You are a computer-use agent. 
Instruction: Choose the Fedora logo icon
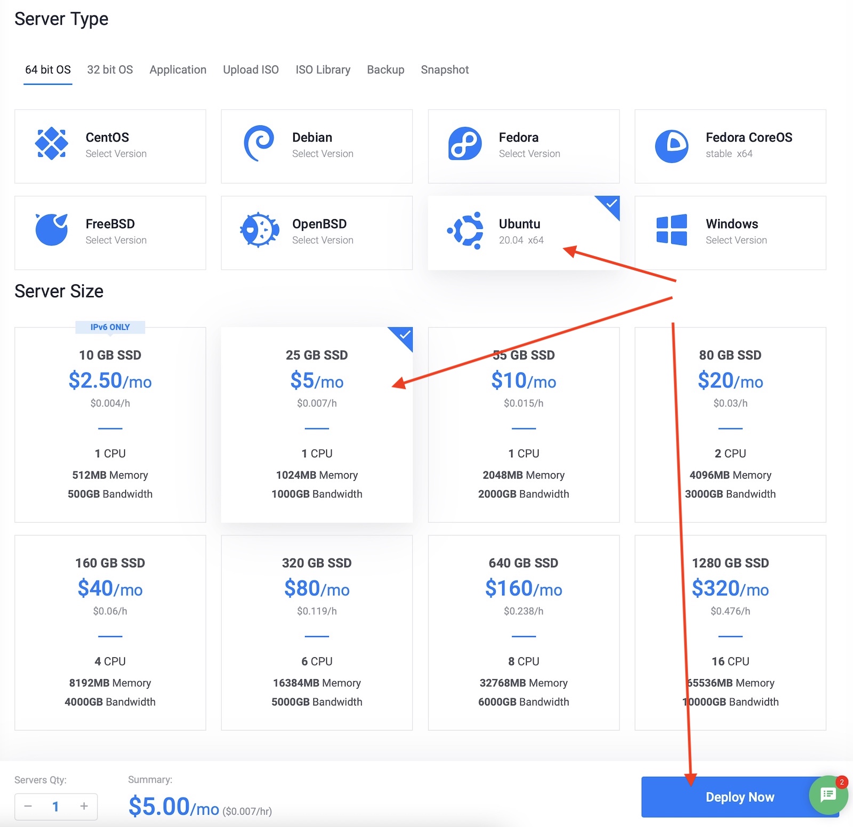[x=465, y=144]
